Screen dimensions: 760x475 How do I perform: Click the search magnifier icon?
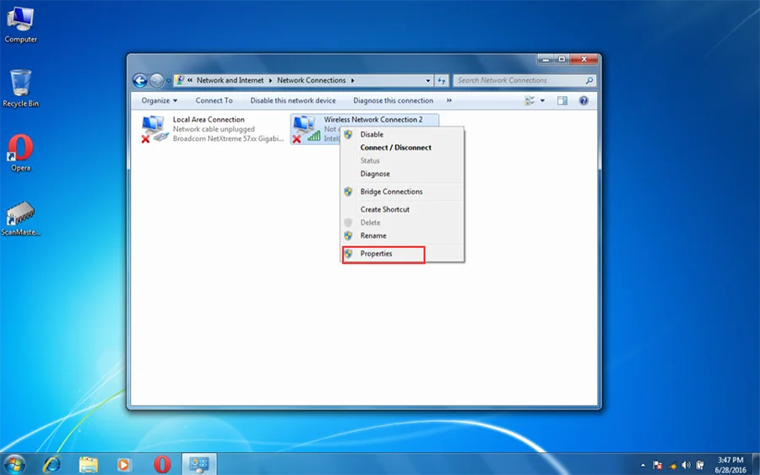point(589,80)
